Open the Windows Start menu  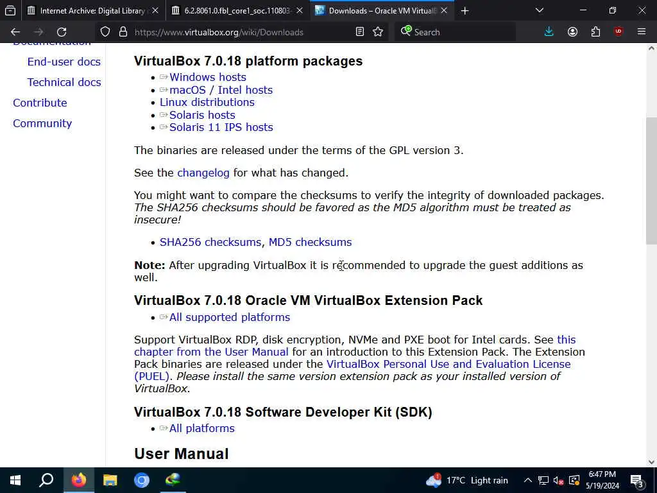(15, 480)
